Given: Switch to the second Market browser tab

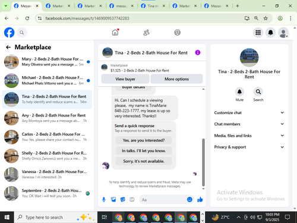Looking at the screenshot, I should tap(90, 6).
